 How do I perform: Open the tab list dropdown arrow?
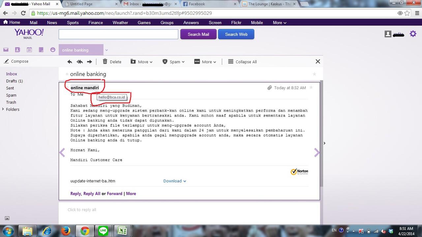106,50
